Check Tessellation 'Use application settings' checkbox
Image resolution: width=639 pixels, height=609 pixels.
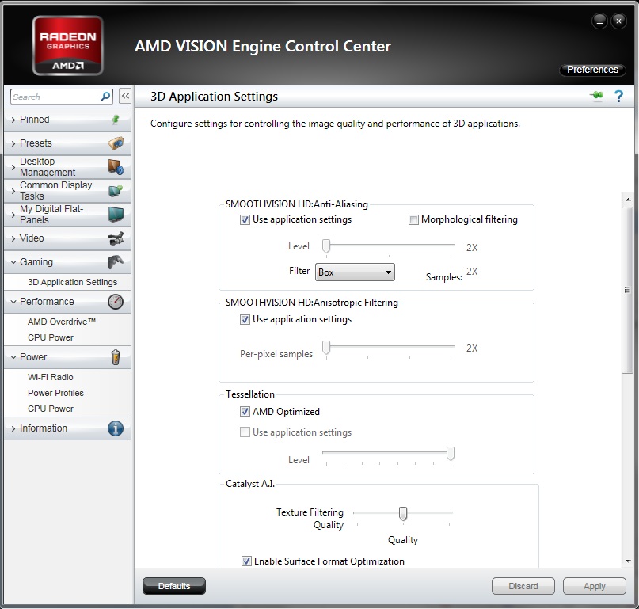click(x=245, y=432)
